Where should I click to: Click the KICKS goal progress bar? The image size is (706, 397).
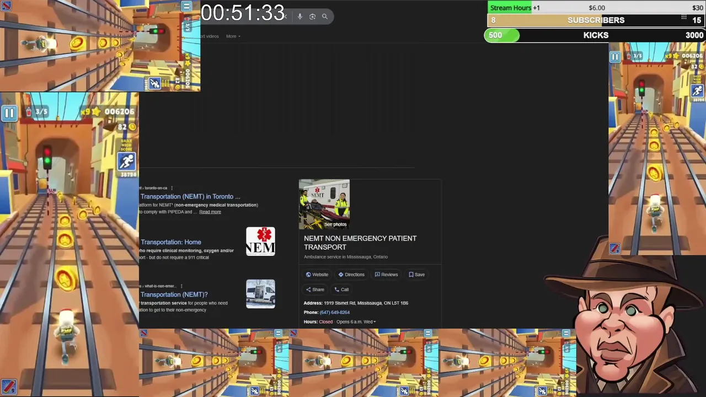pos(596,35)
